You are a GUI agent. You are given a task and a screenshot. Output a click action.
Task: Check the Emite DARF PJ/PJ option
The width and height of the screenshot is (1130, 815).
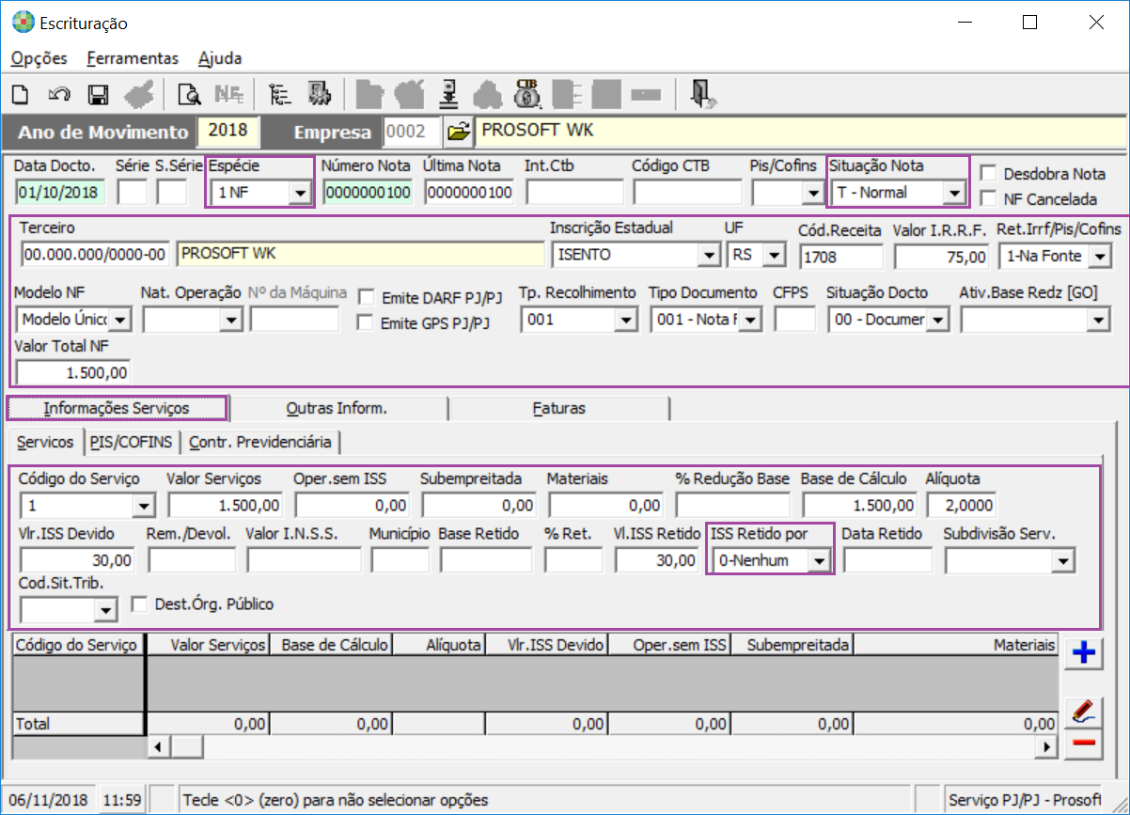[367, 298]
